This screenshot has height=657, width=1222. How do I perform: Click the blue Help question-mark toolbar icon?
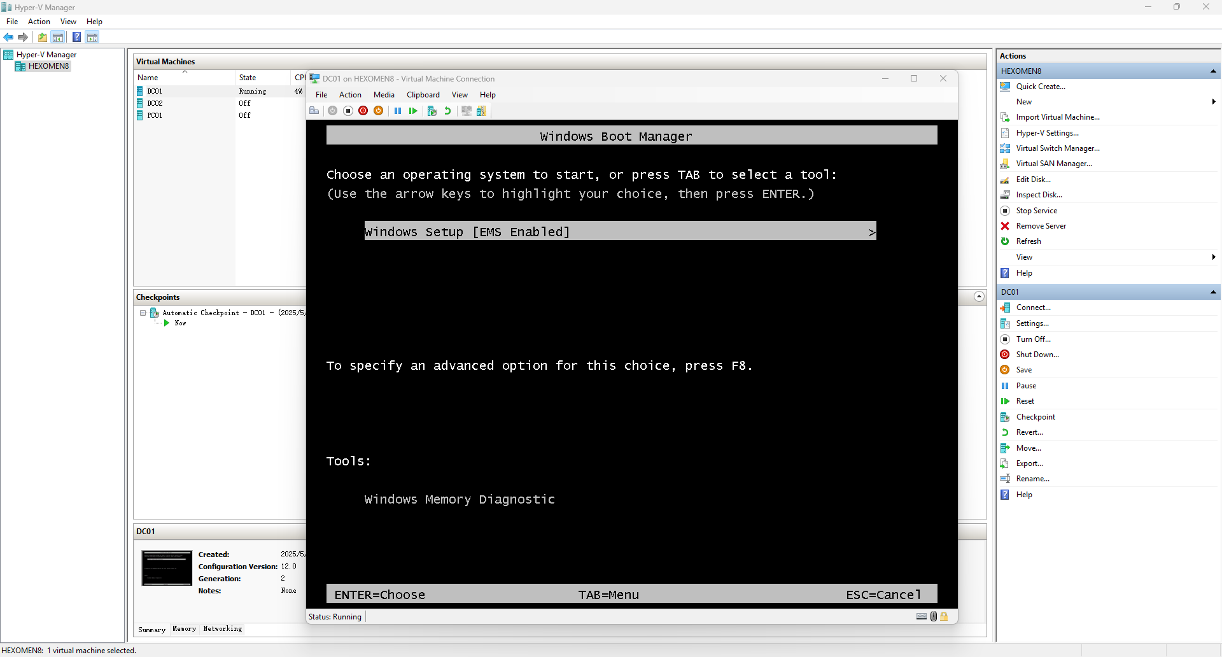76,38
